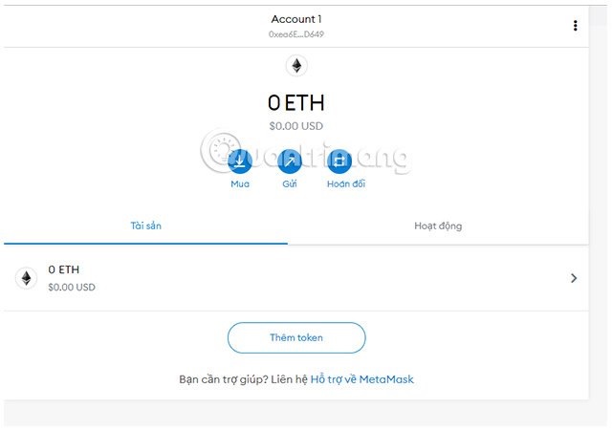The height and width of the screenshot is (430, 612).
Task: Switch to the Tài sản tab
Action: point(145,226)
